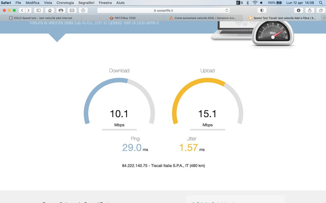Toggle the Safari sidebar panel
Viewport: 326px width, 203px height.
[39, 10]
